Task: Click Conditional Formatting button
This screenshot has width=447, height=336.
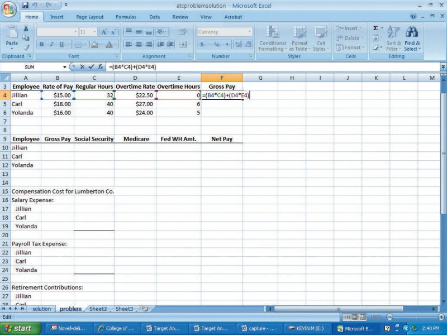Action: [x=273, y=38]
